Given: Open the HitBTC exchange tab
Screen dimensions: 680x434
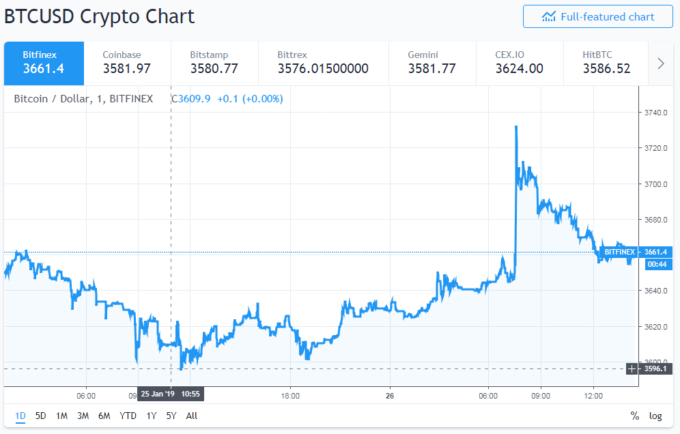Looking at the screenshot, I should coord(606,63).
